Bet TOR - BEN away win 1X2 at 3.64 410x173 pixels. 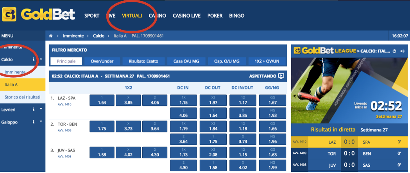coord(155,127)
